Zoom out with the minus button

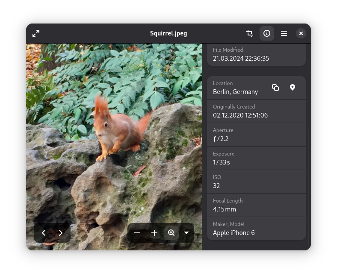[137, 233]
